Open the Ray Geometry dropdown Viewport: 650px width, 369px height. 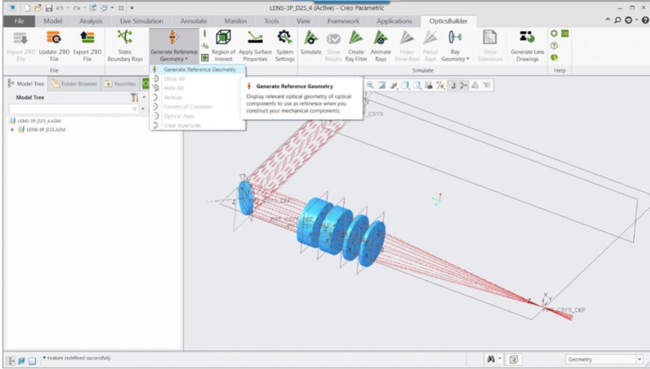pyautogui.click(x=455, y=59)
